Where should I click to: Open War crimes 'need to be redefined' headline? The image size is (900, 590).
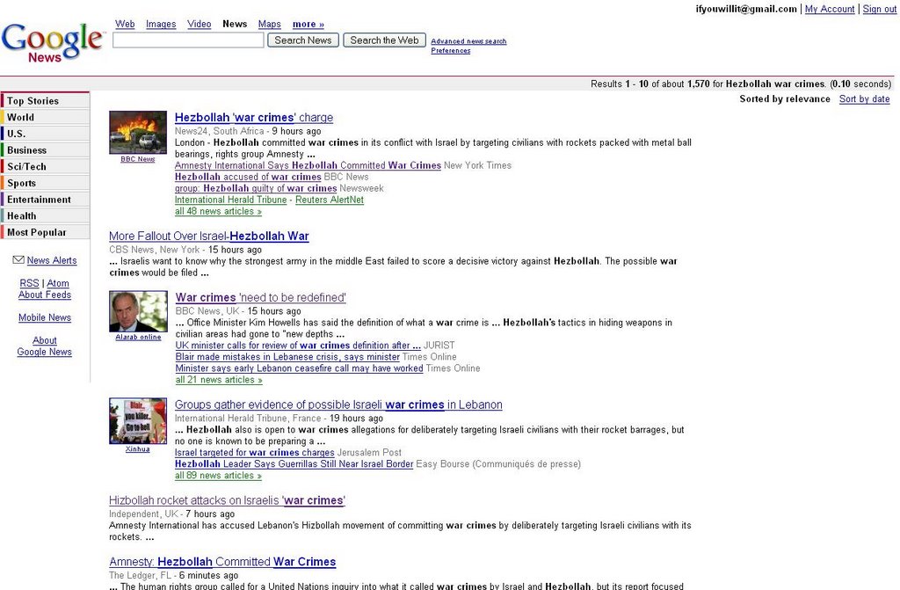[260, 297]
